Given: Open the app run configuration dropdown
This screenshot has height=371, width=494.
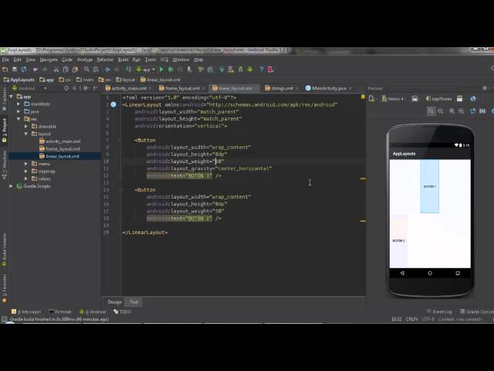Looking at the screenshot, I should coord(146,70).
